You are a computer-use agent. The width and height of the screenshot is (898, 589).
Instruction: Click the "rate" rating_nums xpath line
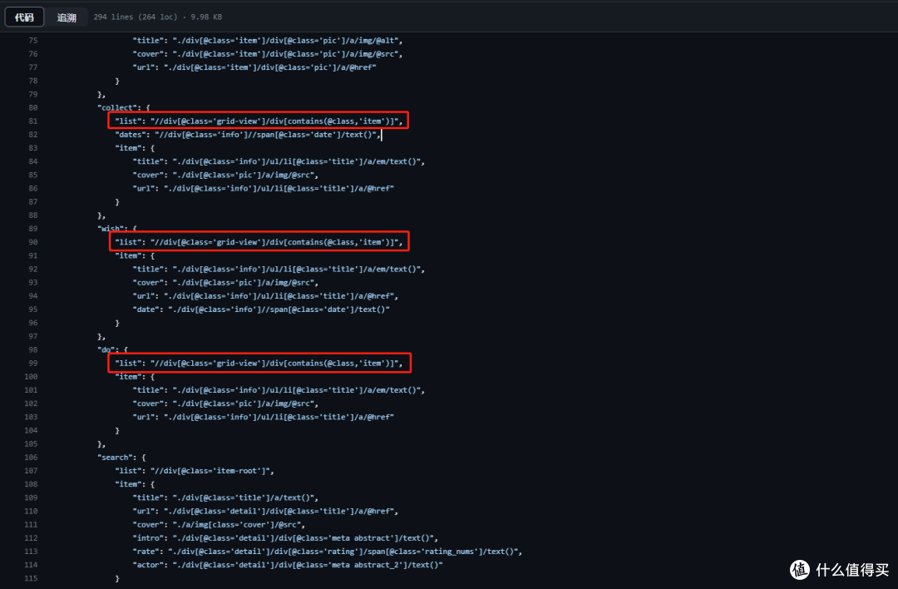click(x=328, y=552)
